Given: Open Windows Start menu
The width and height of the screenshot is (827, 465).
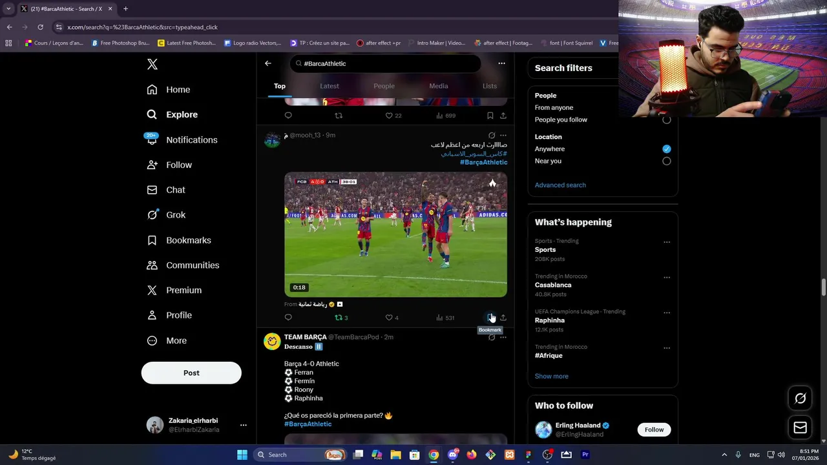Looking at the screenshot, I should 242,455.
